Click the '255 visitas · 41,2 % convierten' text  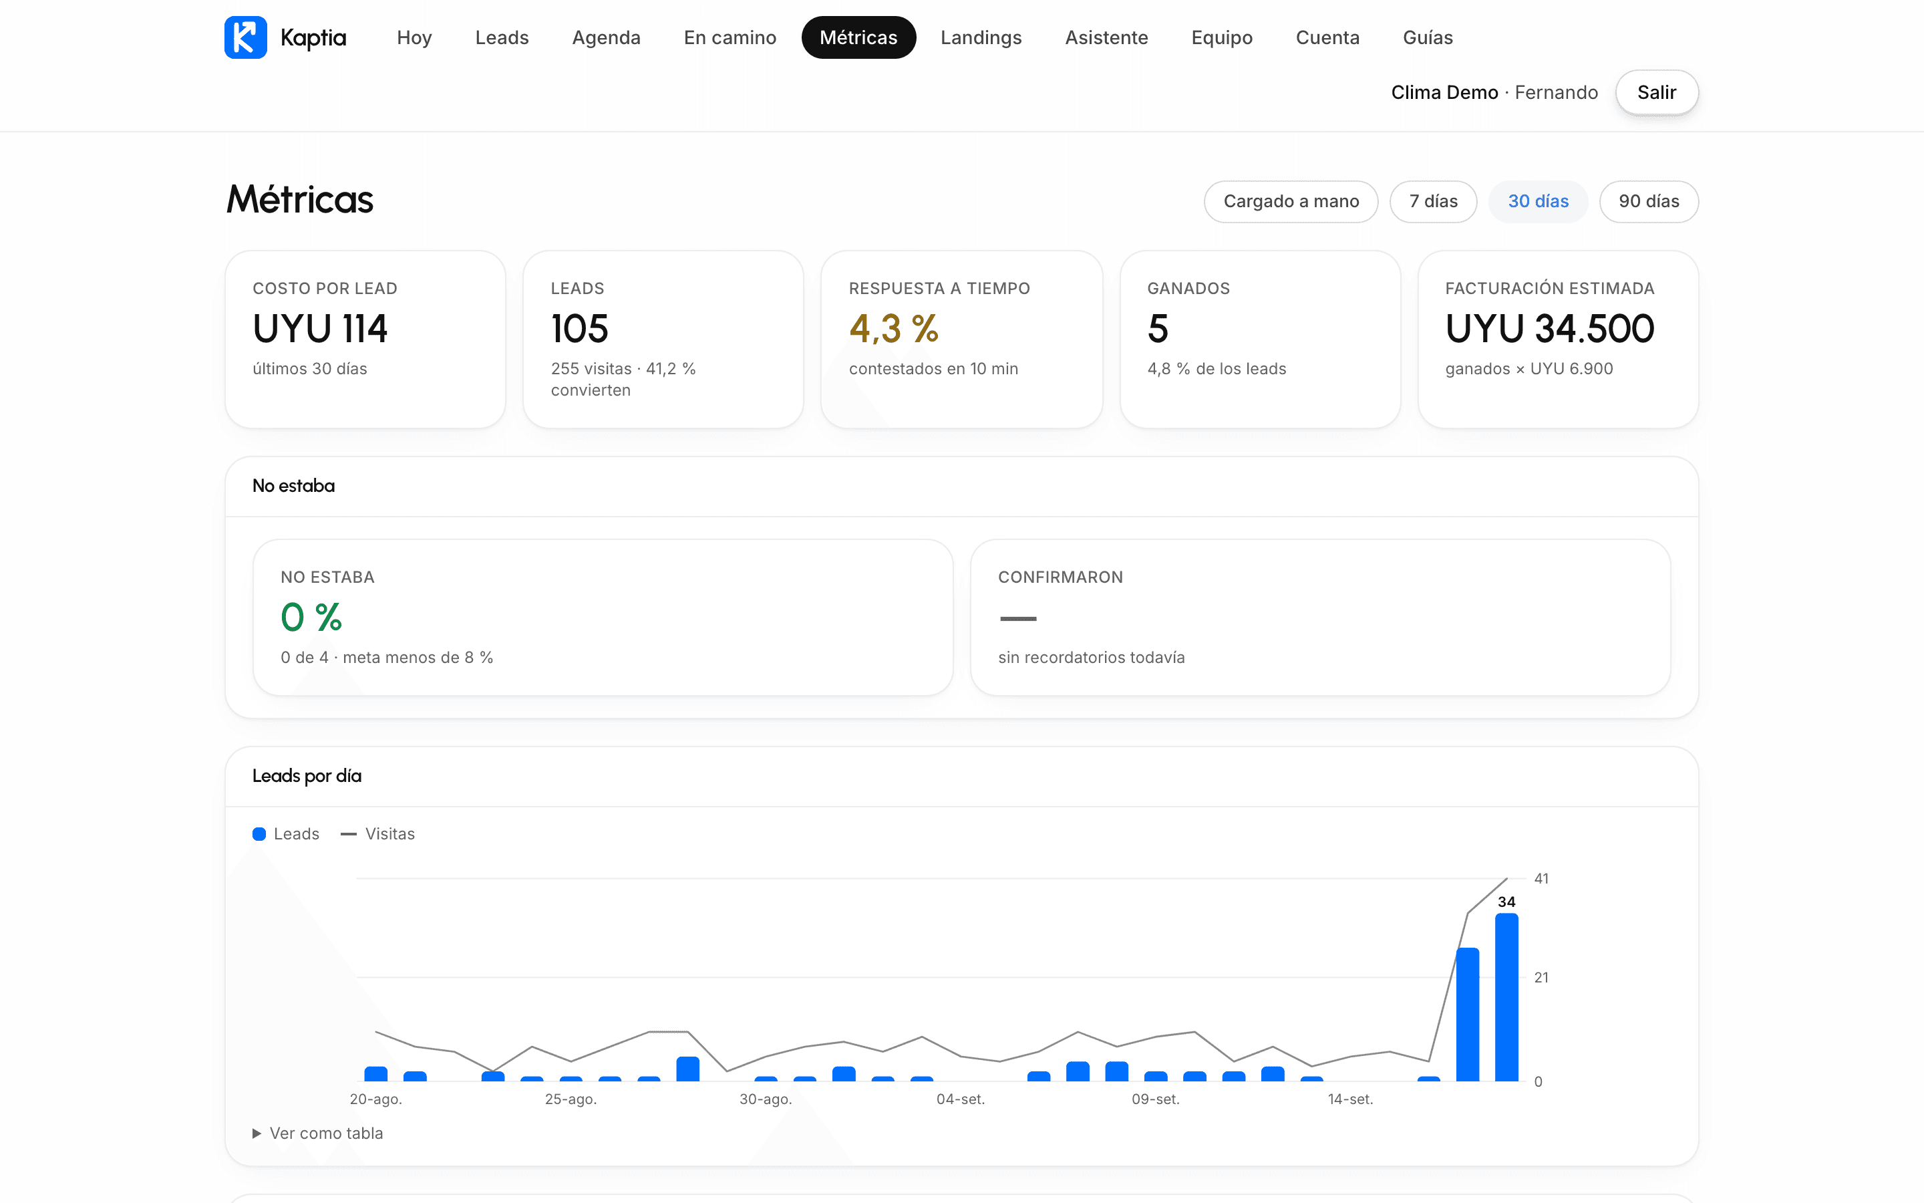coord(623,380)
